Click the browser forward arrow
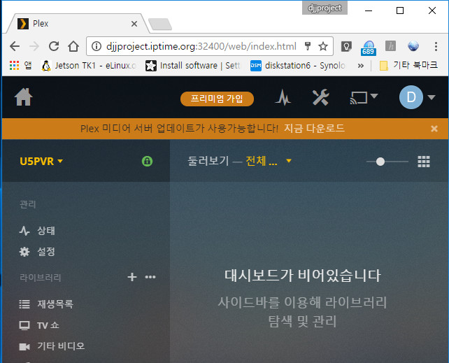The image size is (449, 363). [34, 46]
